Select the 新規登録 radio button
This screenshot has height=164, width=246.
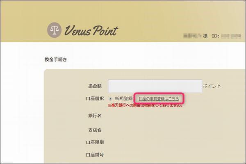tap(110, 99)
